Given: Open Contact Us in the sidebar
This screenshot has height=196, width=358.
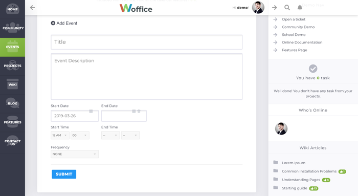Looking at the screenshot, I should coord(12,142).
